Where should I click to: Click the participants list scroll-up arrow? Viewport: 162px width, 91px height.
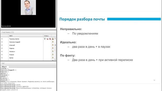pyautogui.click(x=55, y=38)
